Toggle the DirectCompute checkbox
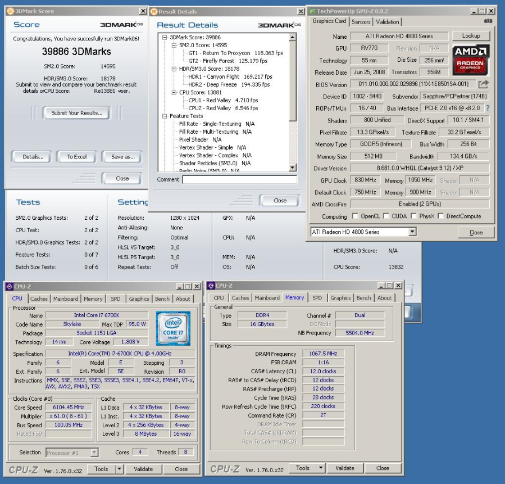Image resolution: width=505 pixels, height=484 pixels. (440, 216)
